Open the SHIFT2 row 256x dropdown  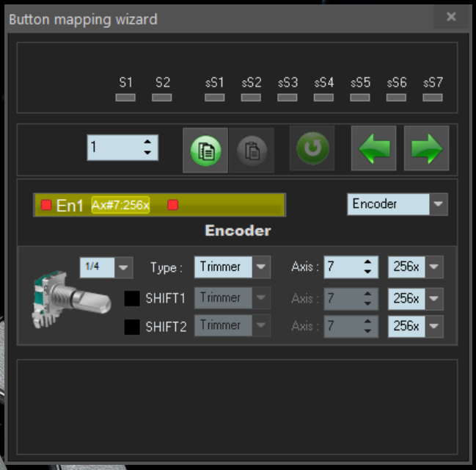pyautogui.click(x=433, y=326)
